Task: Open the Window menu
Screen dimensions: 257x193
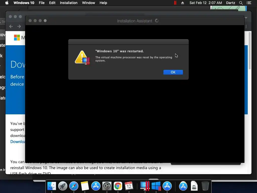Action: point(89,3)
